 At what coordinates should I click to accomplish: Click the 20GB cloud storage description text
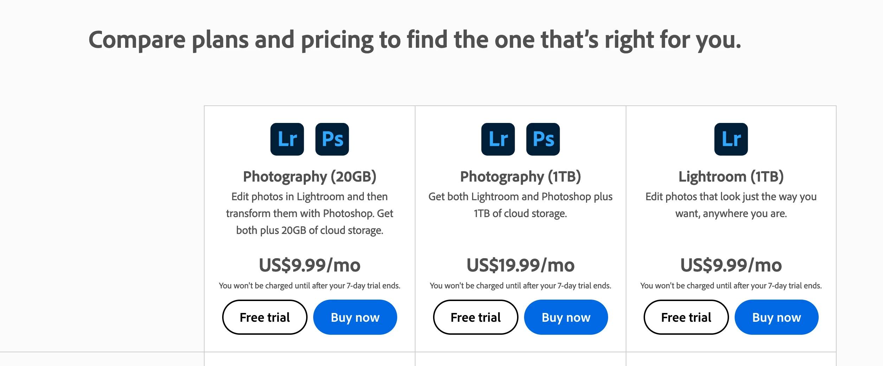pyautogui.click(x=310, y=214)
